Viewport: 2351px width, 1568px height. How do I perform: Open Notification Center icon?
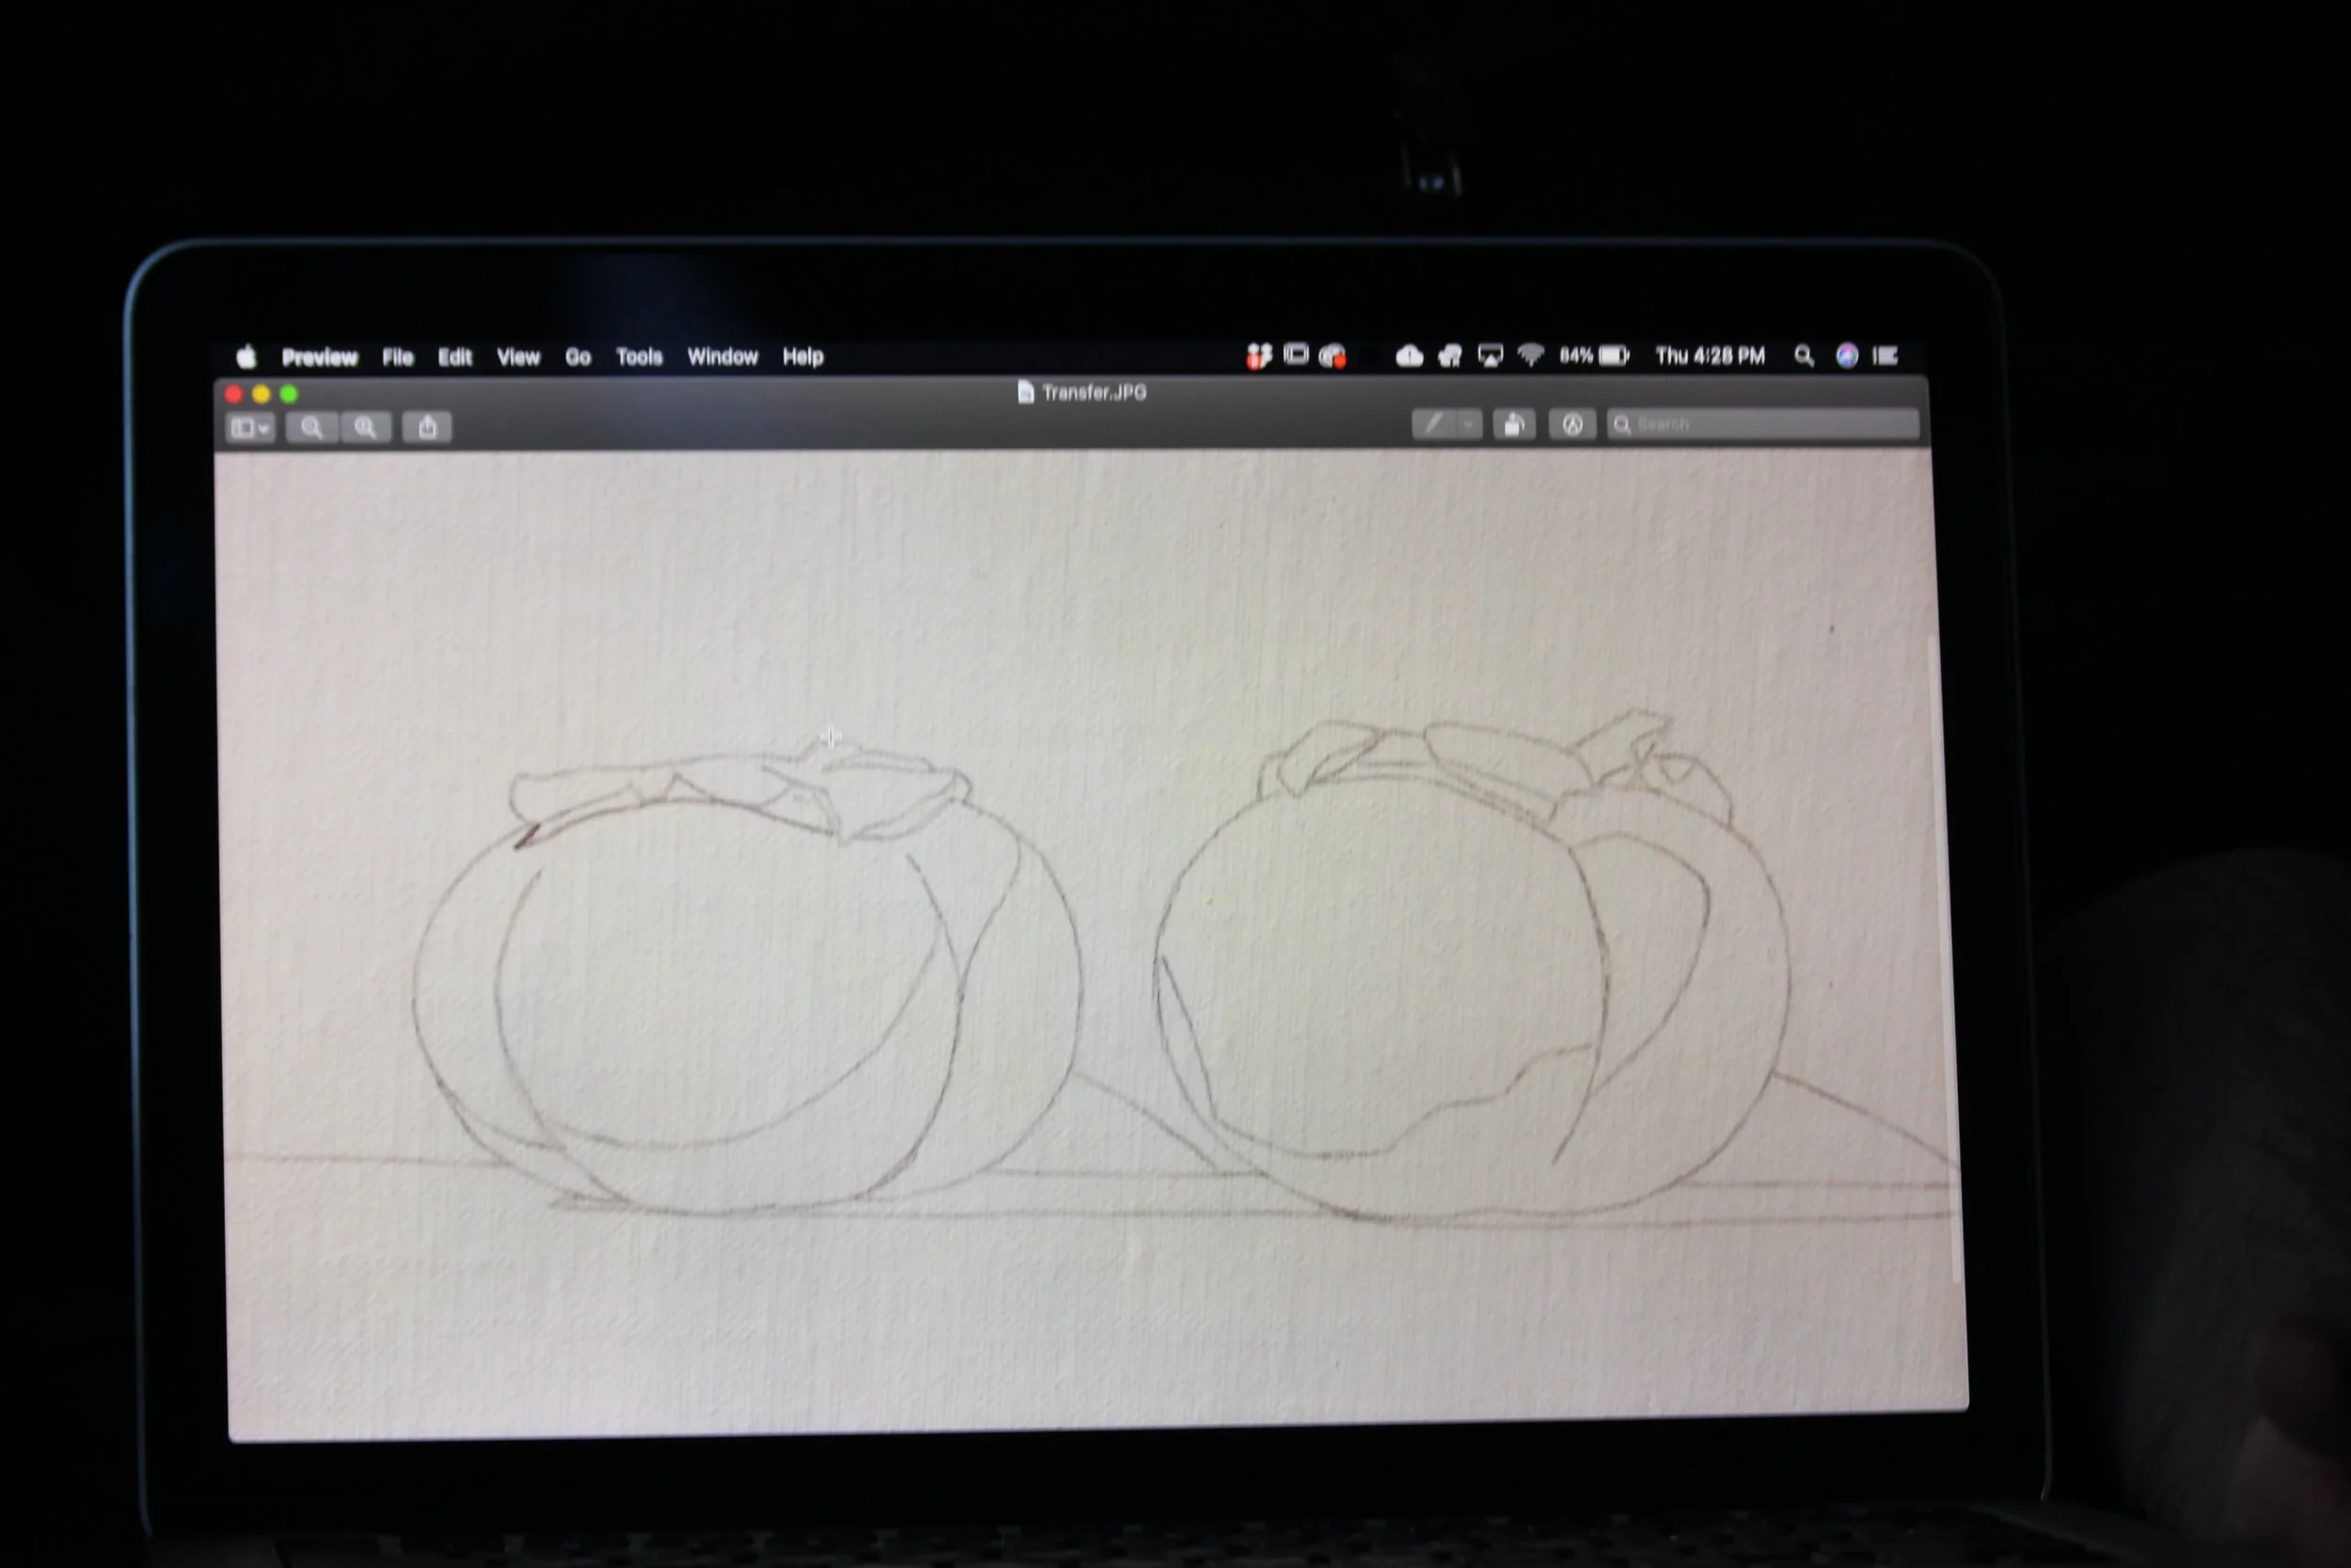point(1886,356)
